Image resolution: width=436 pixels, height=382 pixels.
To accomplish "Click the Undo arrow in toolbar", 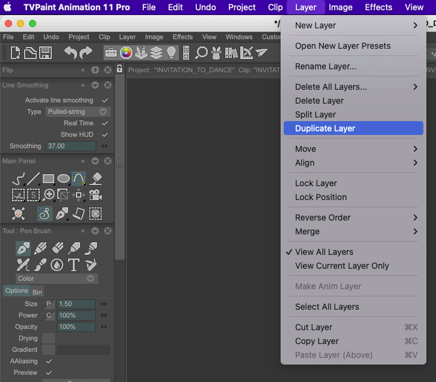I will tap(70, 52).
